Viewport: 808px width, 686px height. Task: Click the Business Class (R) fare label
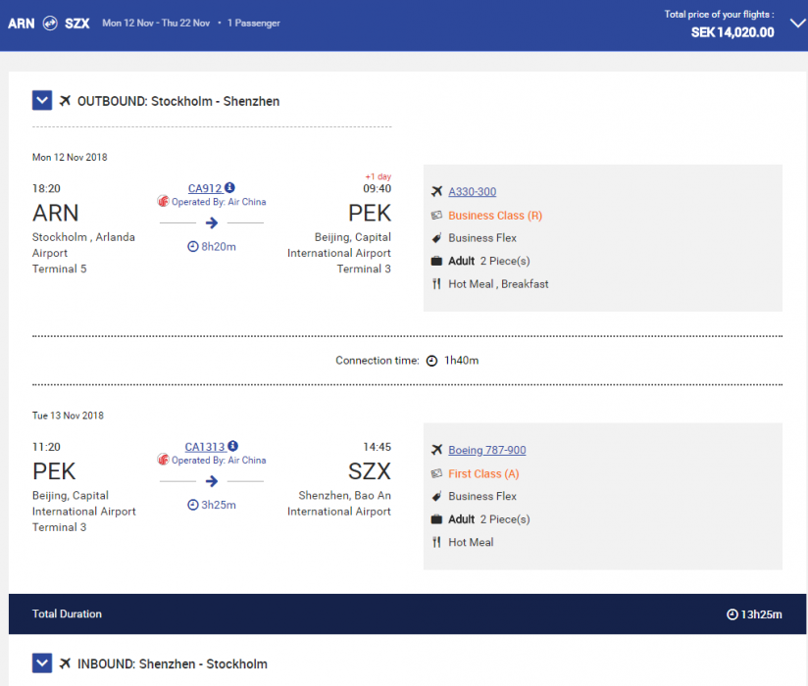coord(495,216)
